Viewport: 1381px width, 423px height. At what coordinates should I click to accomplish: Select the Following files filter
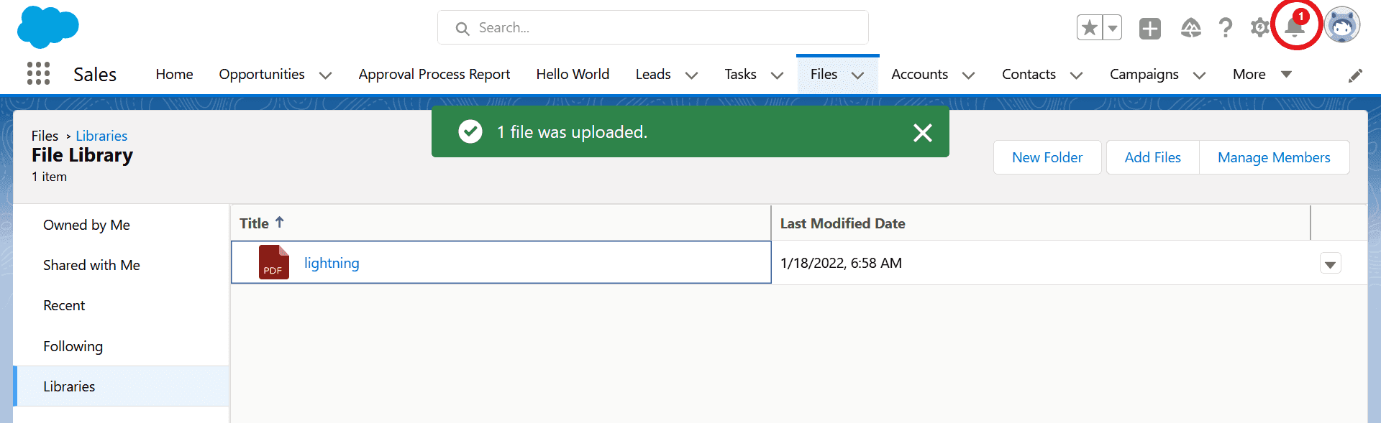tap(121, 346)
